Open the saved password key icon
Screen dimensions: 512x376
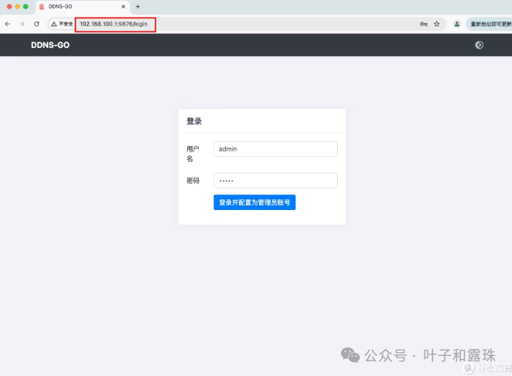pyautogui.click(x=424, y=24)
